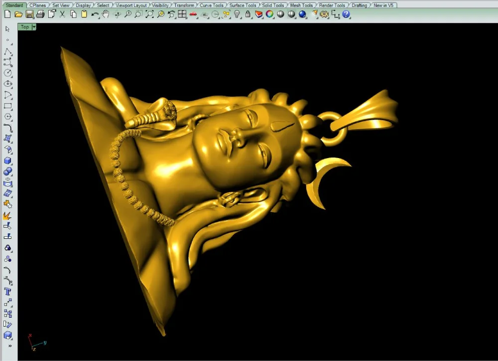Select the Rotate View tool
Image resolution: width=498 pixels, height=361 pixels.
pos(117,14)
